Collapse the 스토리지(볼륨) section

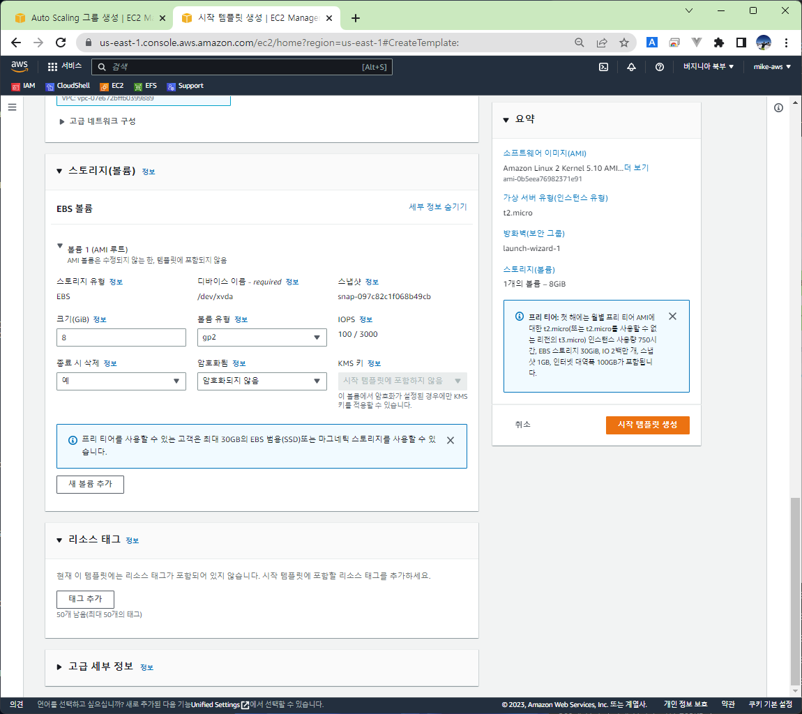[x=59, y=171]
